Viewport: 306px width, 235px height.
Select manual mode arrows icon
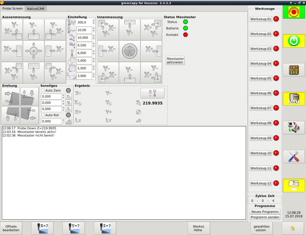click(294, 70)
